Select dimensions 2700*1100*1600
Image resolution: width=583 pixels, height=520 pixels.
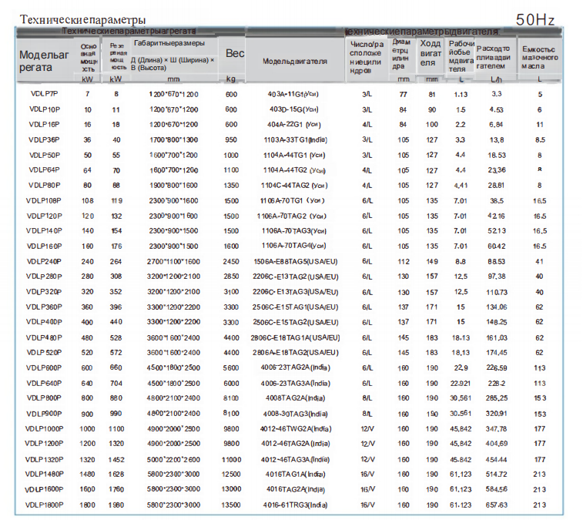point(173,261)
